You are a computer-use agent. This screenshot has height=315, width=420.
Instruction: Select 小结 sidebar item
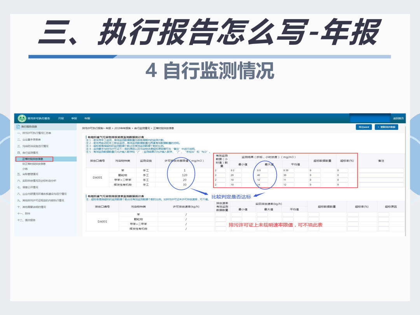(x=25, y=169)
